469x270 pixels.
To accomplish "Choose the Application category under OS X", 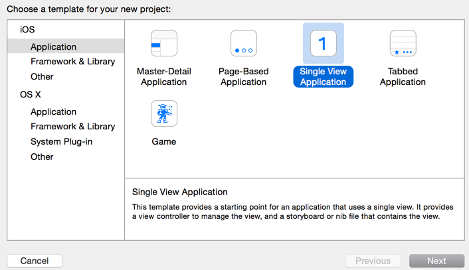I will click(x=53, y=111).
